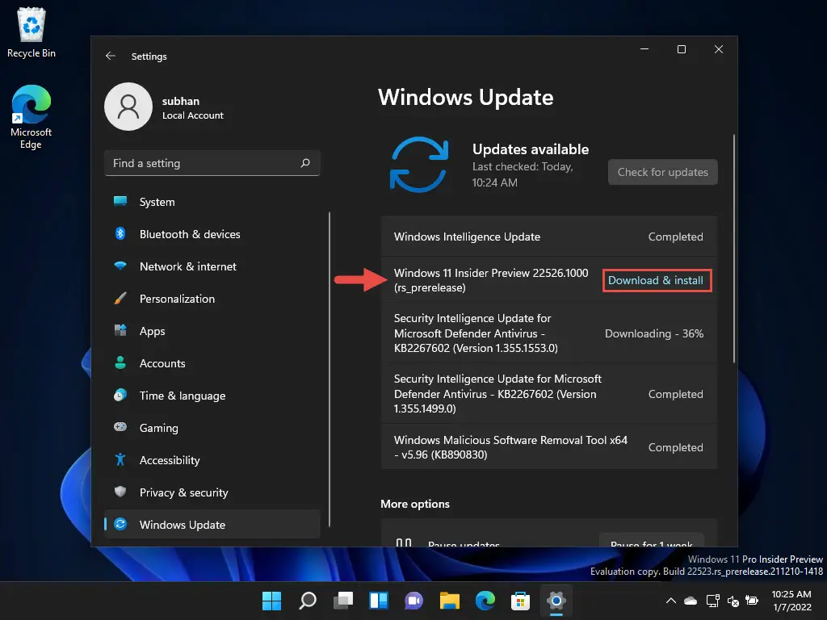This screenshot has height=620, width=827.
Task: Click the Accounts person icon in sidebar
Action: 120,362
